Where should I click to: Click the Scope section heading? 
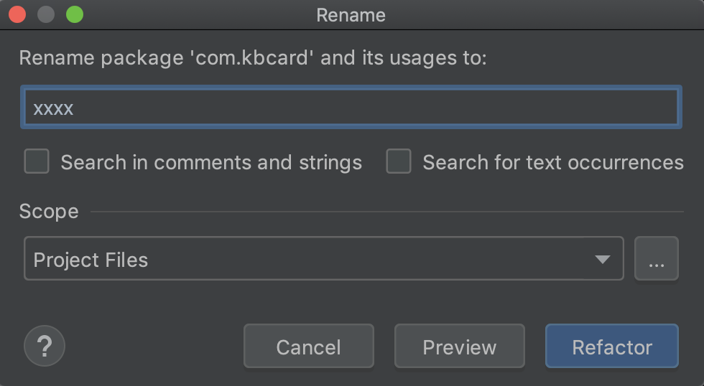coord(49,211)
